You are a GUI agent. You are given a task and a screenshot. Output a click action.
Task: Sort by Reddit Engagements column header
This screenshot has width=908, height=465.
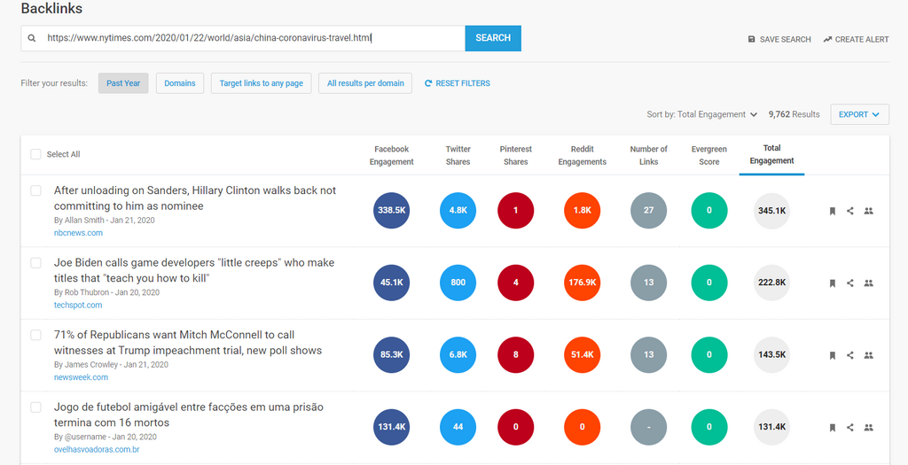(582, 155)
